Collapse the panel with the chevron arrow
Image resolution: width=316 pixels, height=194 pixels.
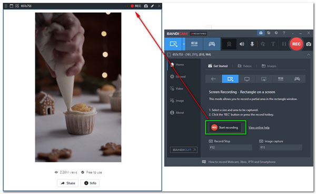[x=309, y=55]
